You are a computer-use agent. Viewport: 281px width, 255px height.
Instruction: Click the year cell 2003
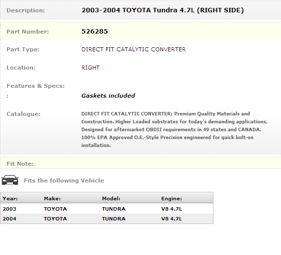(x=9, y=209)
